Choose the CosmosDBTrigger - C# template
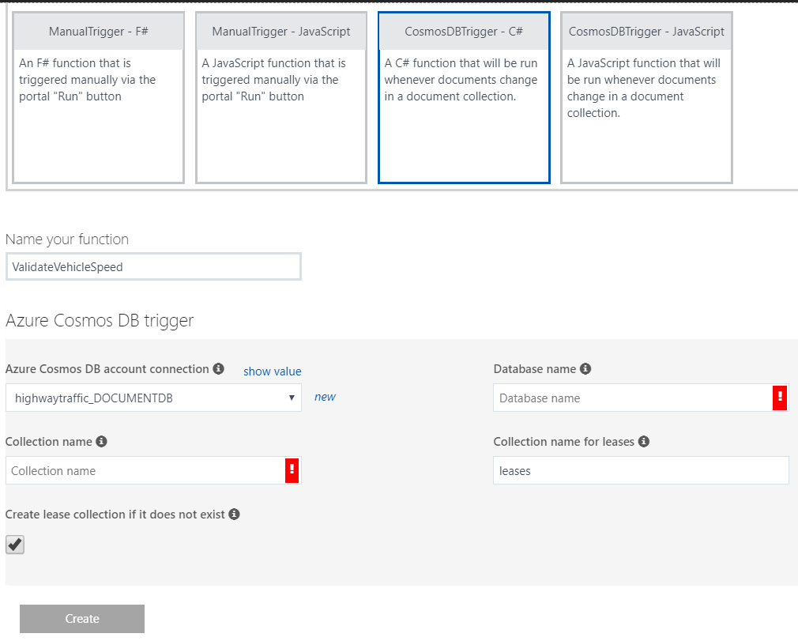 [x=464, y=97]
